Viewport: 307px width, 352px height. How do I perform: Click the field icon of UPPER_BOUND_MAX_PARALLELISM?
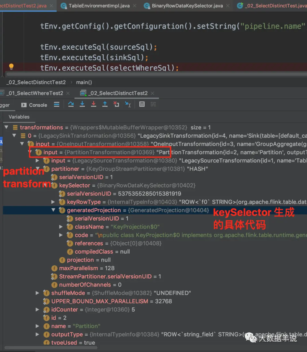coord(46,301)
